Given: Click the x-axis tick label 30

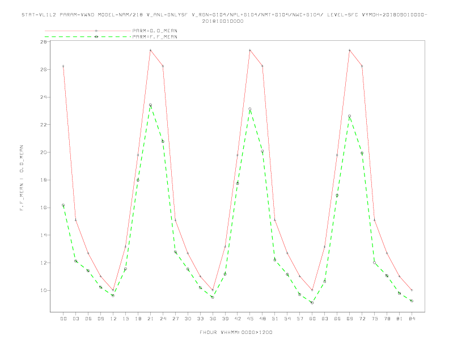Looking at the screenshot, I should [x=188, y=319].
